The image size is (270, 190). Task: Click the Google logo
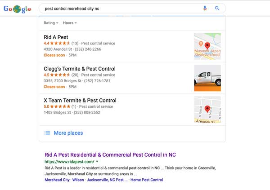[17, 9]
